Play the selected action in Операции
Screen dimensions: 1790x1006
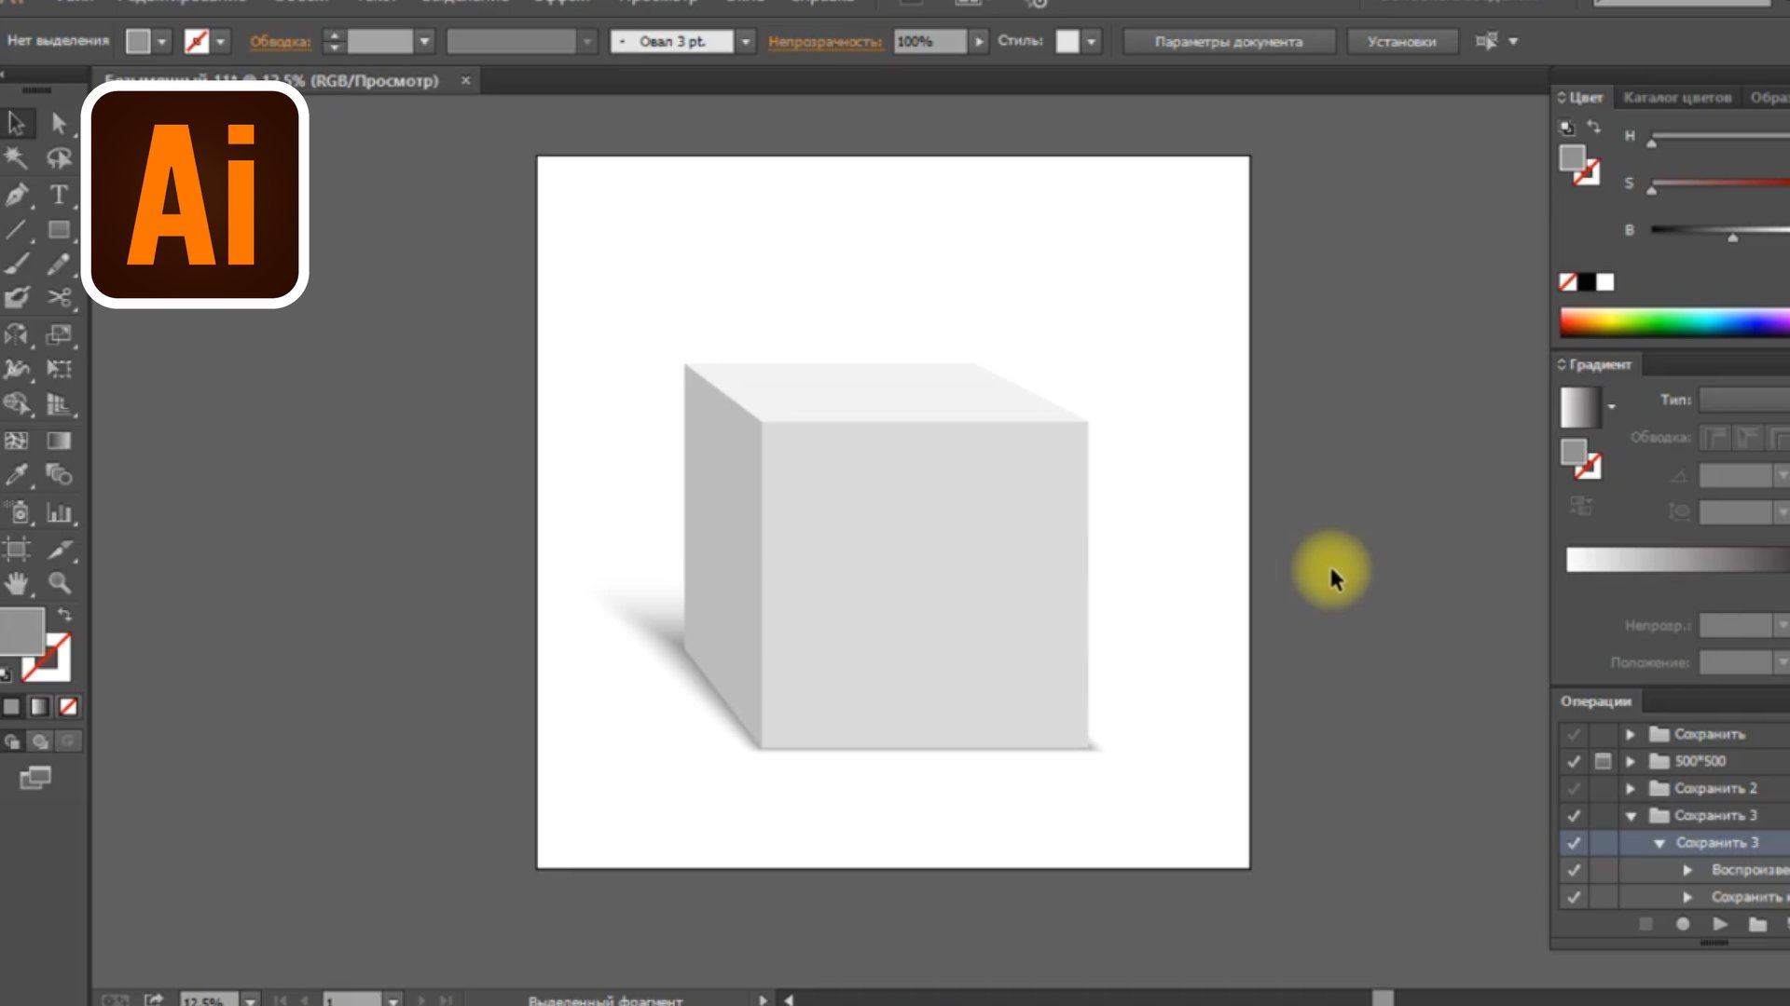[1720, 924]
